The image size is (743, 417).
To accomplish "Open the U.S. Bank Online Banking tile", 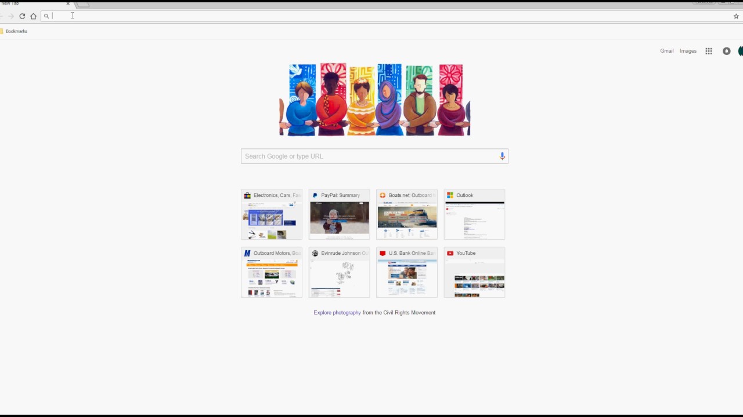I will (x=407, y=272).
